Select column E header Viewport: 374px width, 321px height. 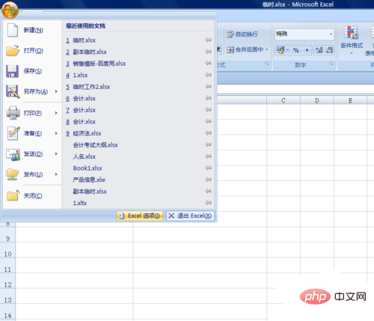350,100
